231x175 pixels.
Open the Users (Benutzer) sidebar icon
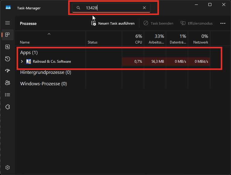8,83
